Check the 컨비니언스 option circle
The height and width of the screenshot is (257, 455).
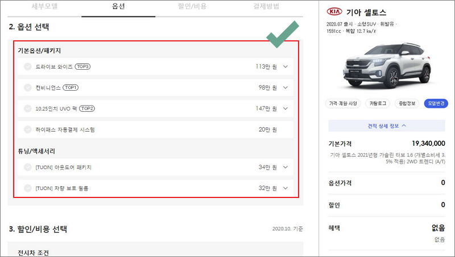[x=27, y=87]
